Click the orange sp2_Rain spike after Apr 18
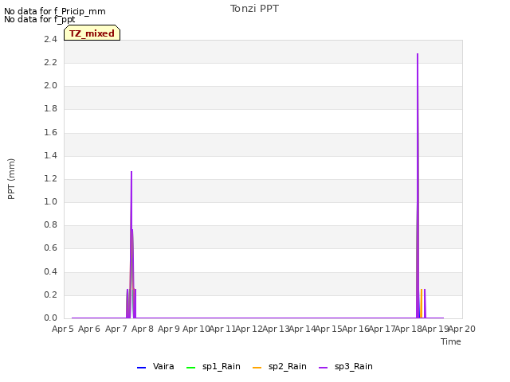Viewport: 510px width, 382px height. (x=422, y=303)
